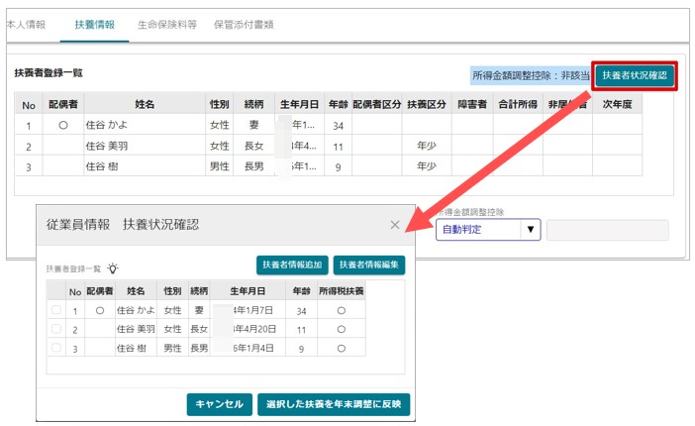Click 選択した扶養を年末調整に反映 button

pos(334,404)
